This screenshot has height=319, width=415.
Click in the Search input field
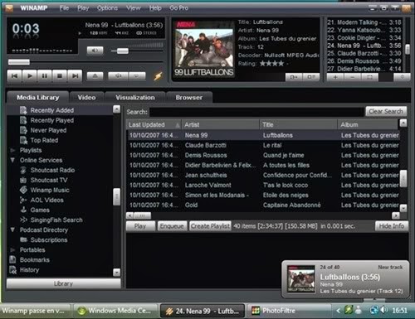click(x=256, y=112)
